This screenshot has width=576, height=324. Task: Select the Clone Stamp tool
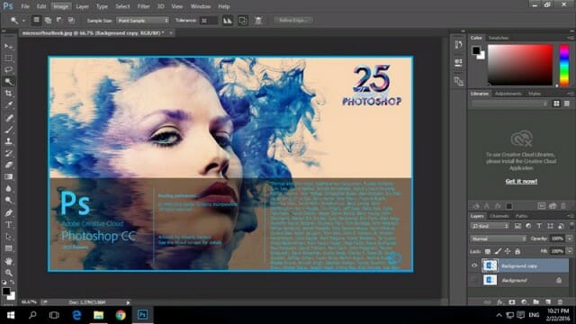pos(8,141)
